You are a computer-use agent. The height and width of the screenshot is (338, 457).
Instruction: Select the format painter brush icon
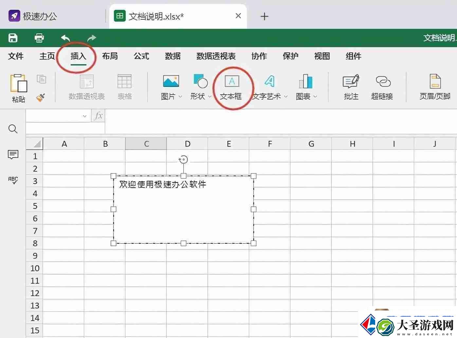[41, 97]
